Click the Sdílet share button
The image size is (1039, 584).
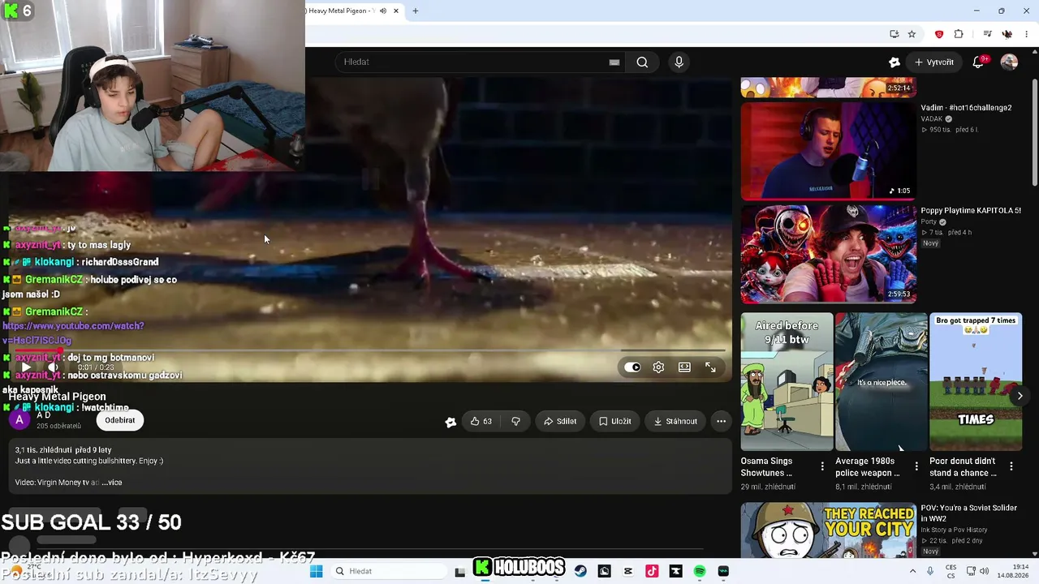560,421
